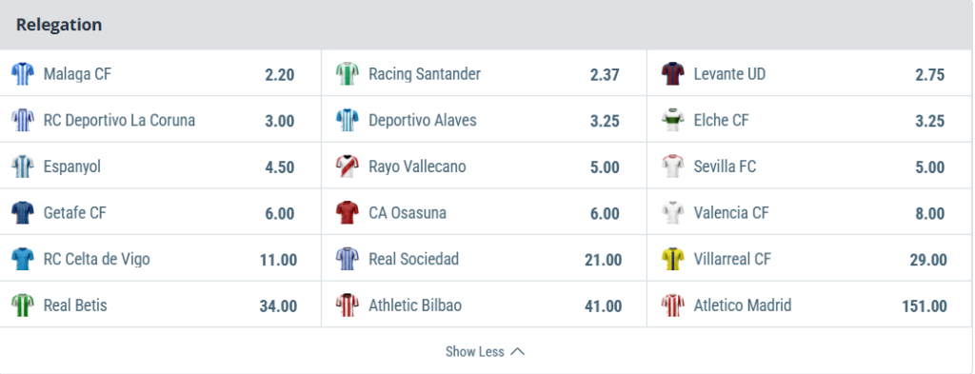Click the Villarreal CF yellow jersey icon
This screenshot has height=374, width=975.
tap(673, 259)
